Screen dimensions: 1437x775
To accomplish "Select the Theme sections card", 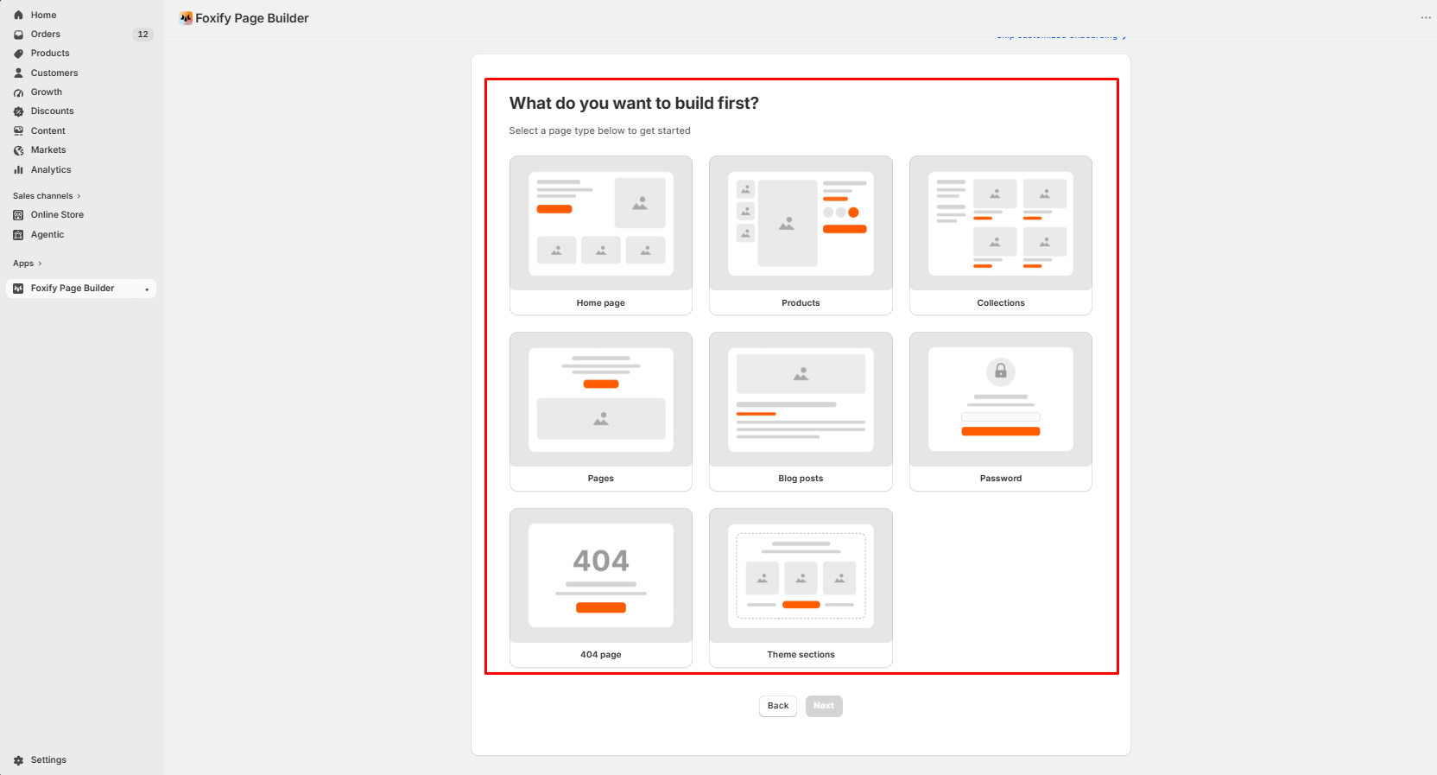I will click(801, 588).
